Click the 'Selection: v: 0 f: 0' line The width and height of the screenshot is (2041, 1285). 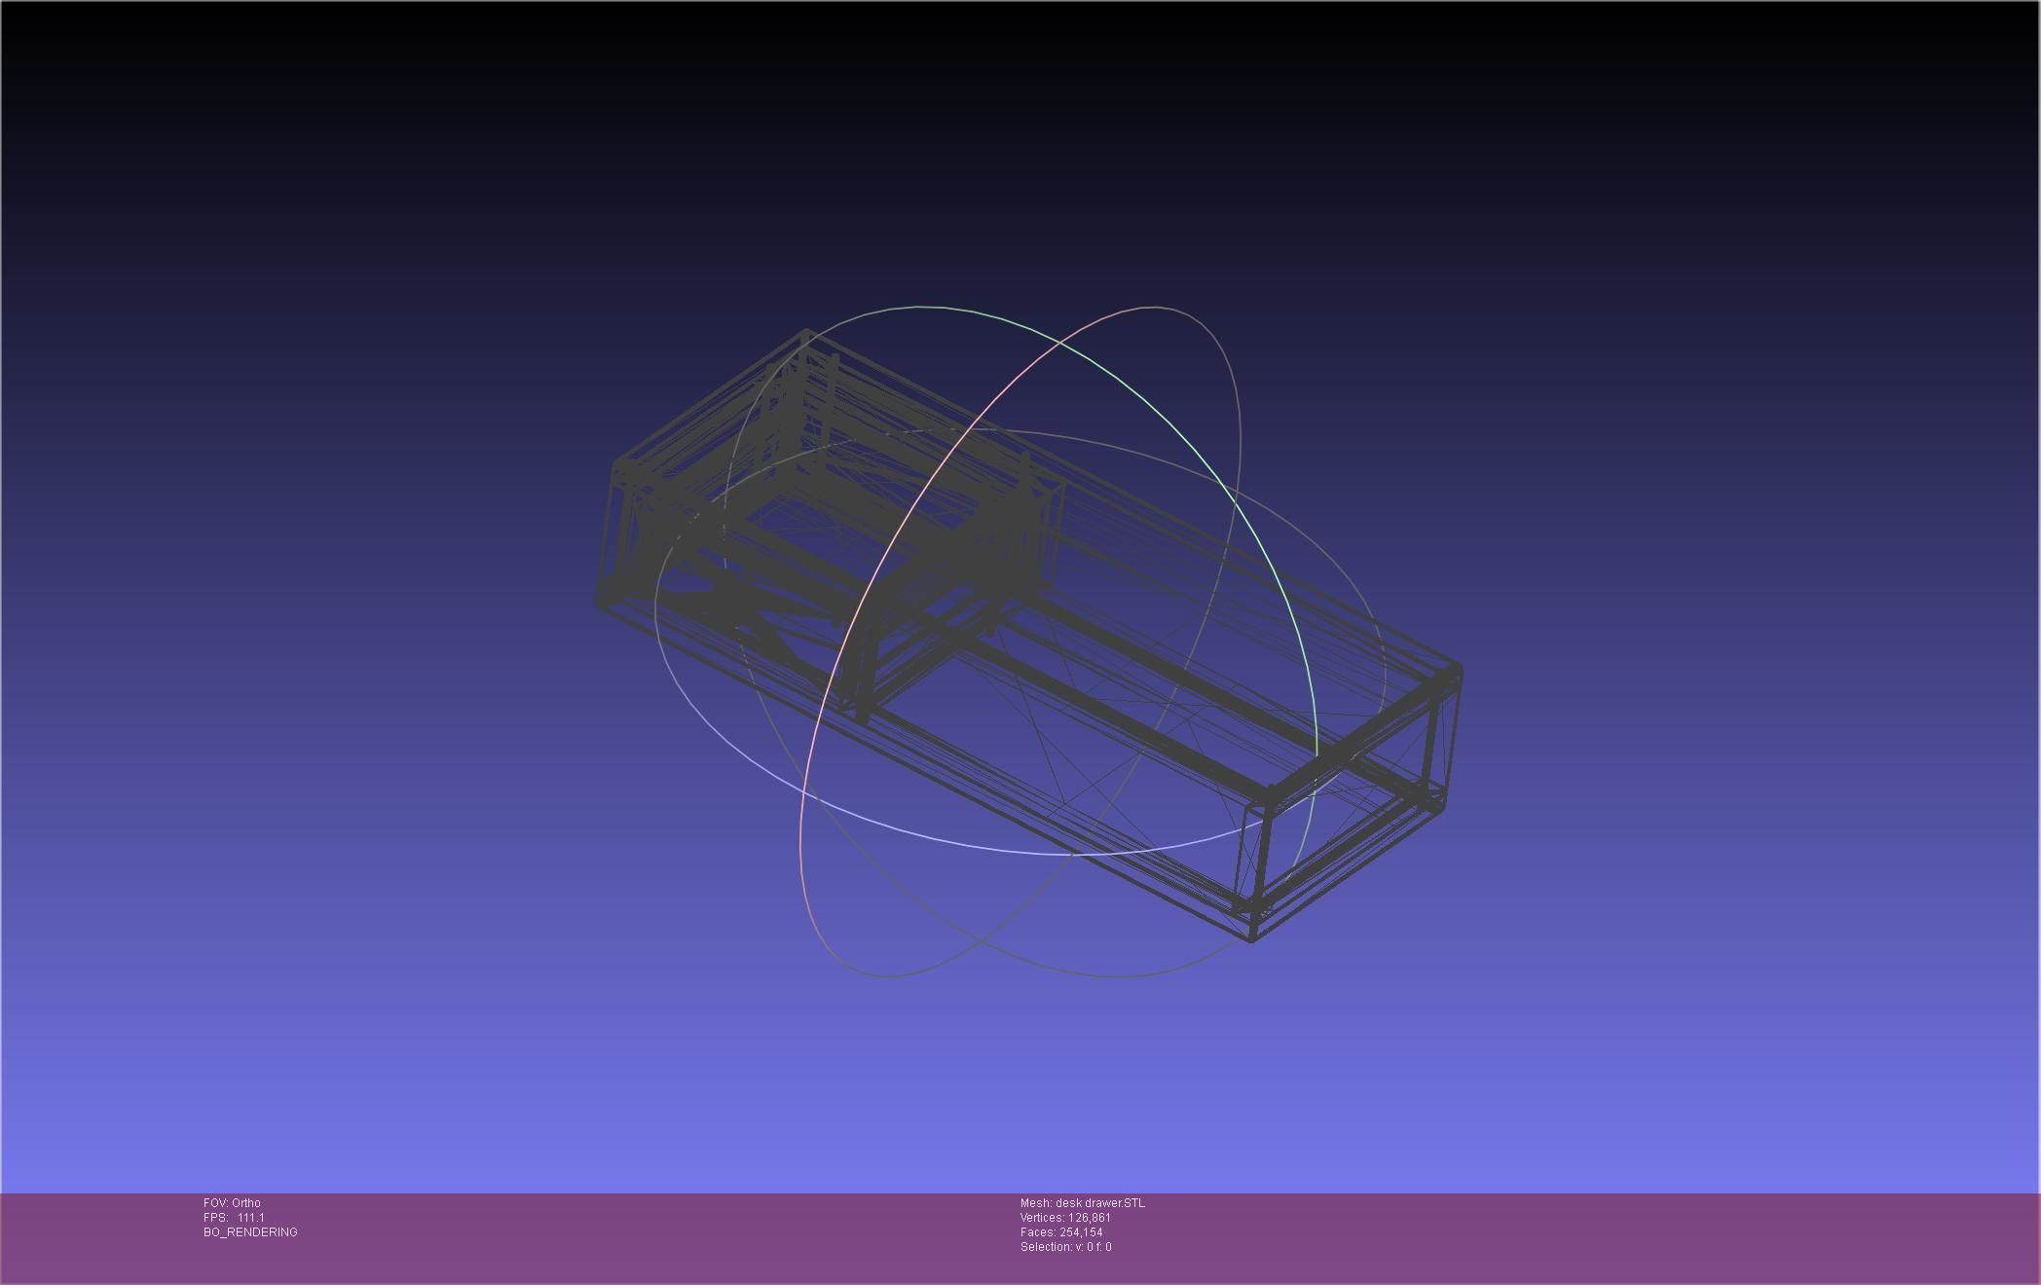[x=1065, y=1247]
